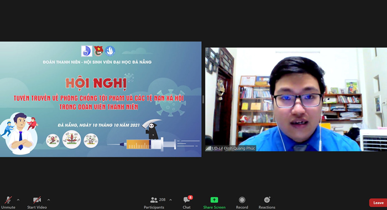Click the UD-Lê Đình Quang Phúc name label
The image size is (387, 210).
pyautogui.click(x=233, y=148)
